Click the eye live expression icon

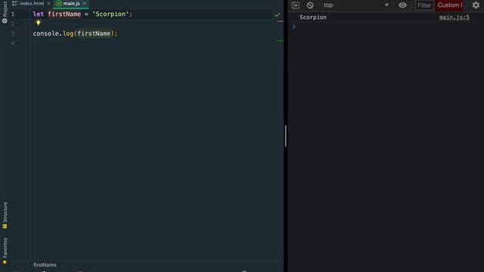pyautogui.click(x=402, y=5)
